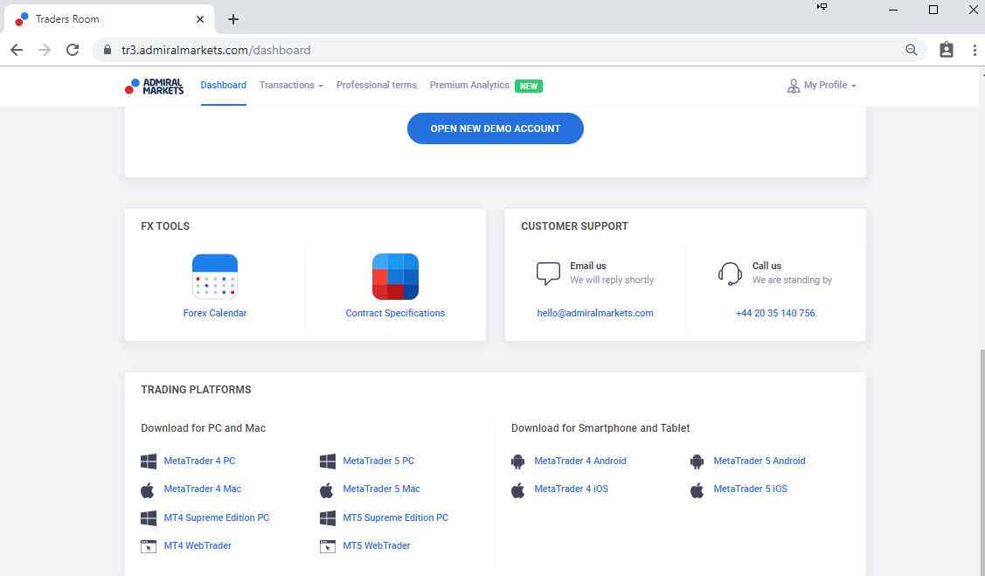Reload the page with the refresh icon
This screenshot has height=576, width=985.
pos(73,50)
